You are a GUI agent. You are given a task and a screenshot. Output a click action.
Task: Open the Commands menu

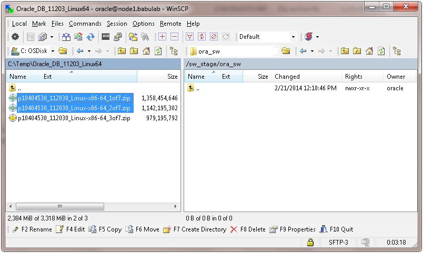[x=85, y=24]
